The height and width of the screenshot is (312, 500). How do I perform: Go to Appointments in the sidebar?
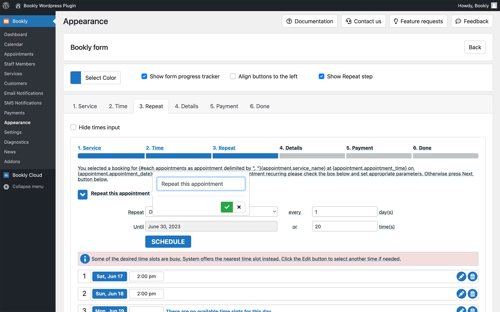point(19,54)
